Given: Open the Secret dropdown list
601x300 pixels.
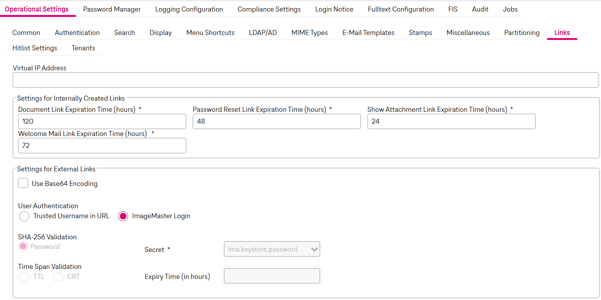Looking at the screenshot, I should click(272, 249).
